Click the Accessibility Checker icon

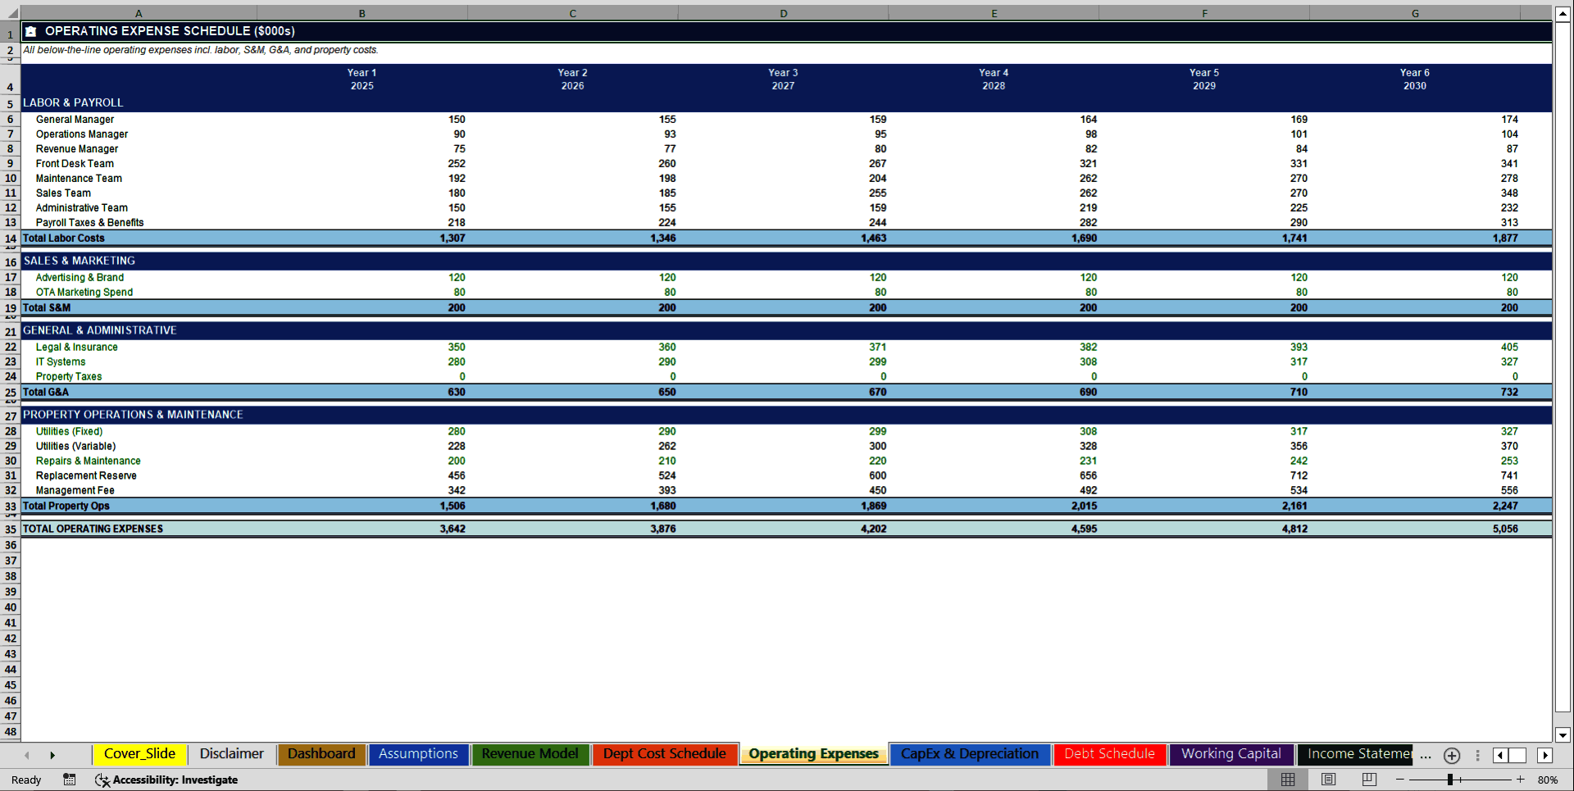coord(102,780)
